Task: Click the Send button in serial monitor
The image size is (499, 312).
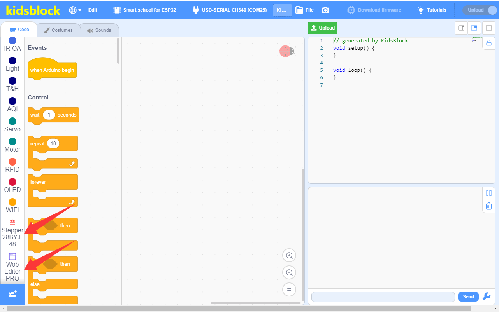Action: [468, 296]
